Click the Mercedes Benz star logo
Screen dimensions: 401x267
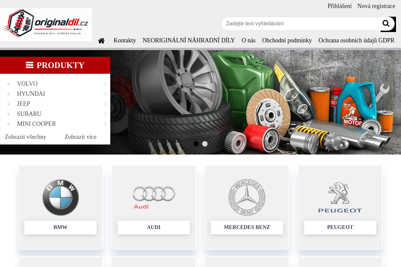tap(247, 197)
